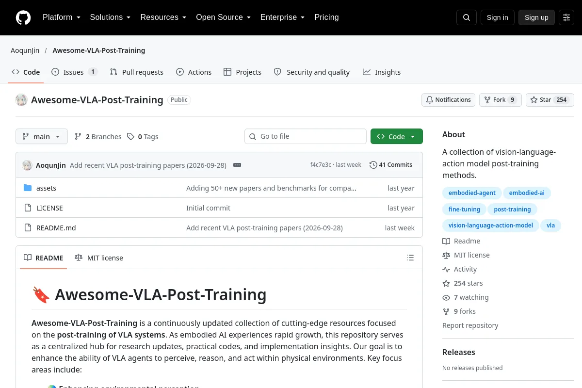Click vision-language-action-model topic tag
Image resolution: width=582 pixels, height=388 pixels.
(490, 226)
